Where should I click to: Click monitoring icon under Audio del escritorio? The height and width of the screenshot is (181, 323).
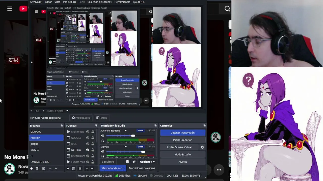pyautogui.click(x=103, y=141)
